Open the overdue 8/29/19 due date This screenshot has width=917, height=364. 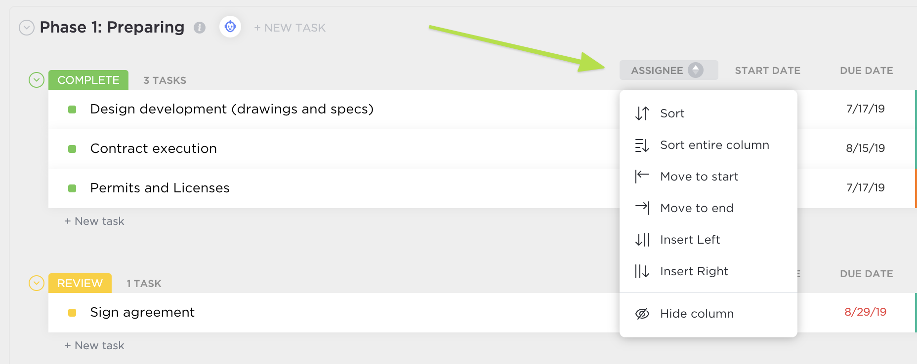point(866,312)
